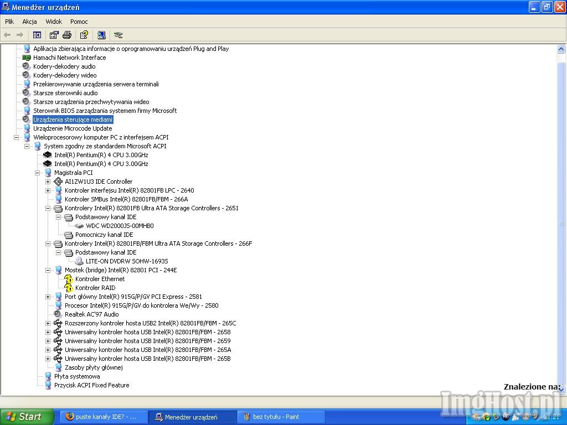Select the 'Zasoby płyty głównej' entry
The width and height of the screenshot is (567, 425).
click(x=94, y=367)
